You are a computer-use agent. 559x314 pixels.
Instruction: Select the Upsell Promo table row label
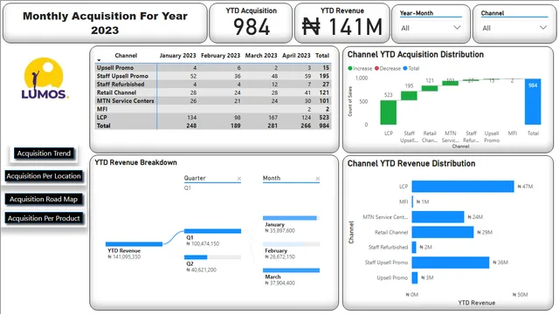[115, 68]
